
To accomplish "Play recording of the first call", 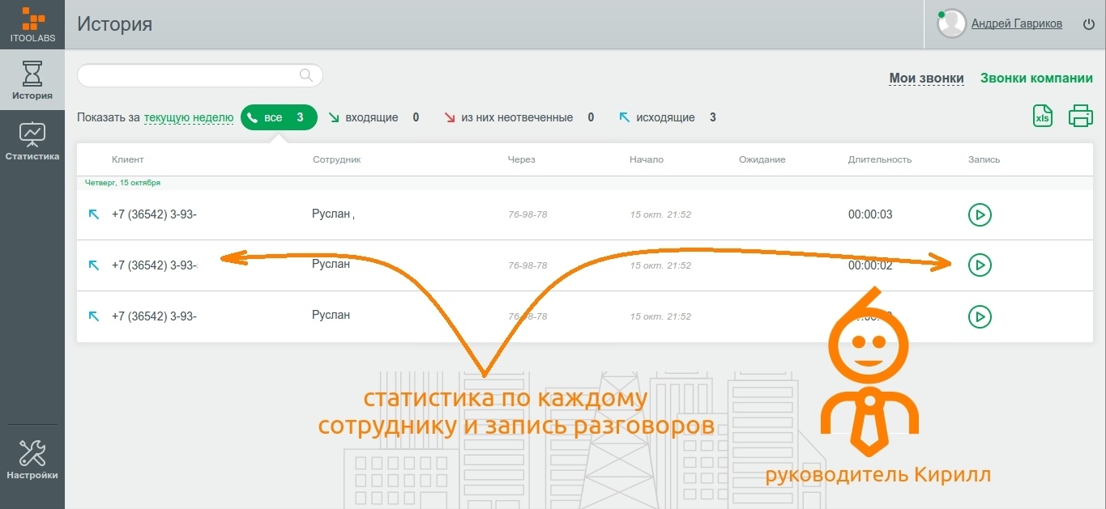I will (979, 214).
